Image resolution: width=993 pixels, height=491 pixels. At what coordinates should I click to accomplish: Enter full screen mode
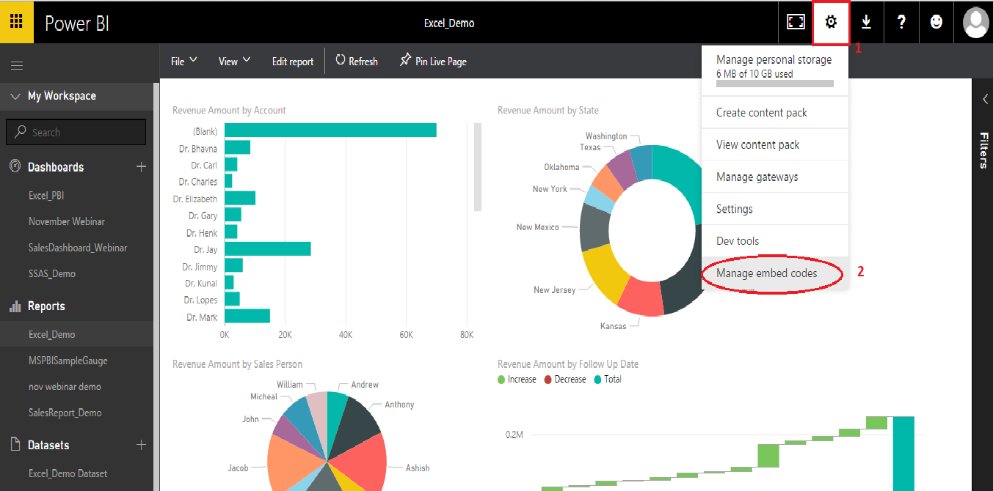click(x=796, y=22)
